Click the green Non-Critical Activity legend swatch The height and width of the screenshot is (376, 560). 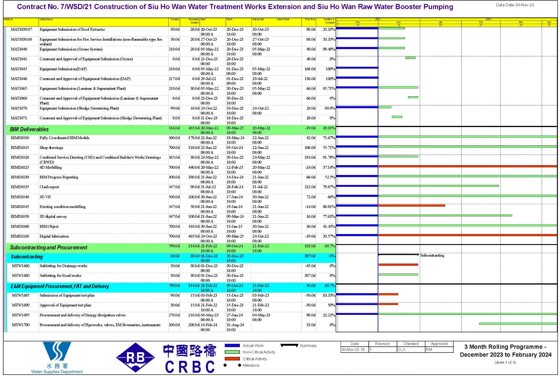pyautogui.click(x=232, y=352)
